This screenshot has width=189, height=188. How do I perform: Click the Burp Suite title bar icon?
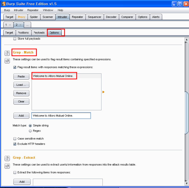(3, 4)
